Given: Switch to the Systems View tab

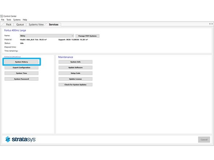Looking at the screenshot, I should tap(36, 25).
